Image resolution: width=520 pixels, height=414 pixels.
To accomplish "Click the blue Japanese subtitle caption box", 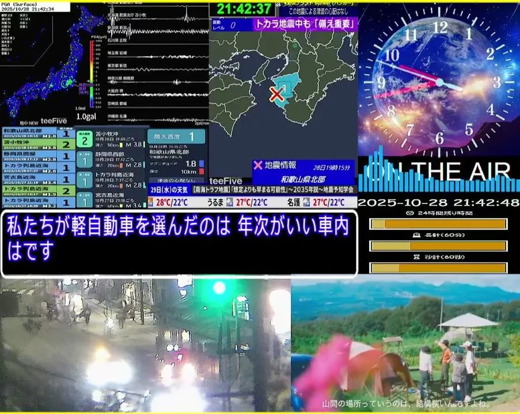I will coord(180,243).
